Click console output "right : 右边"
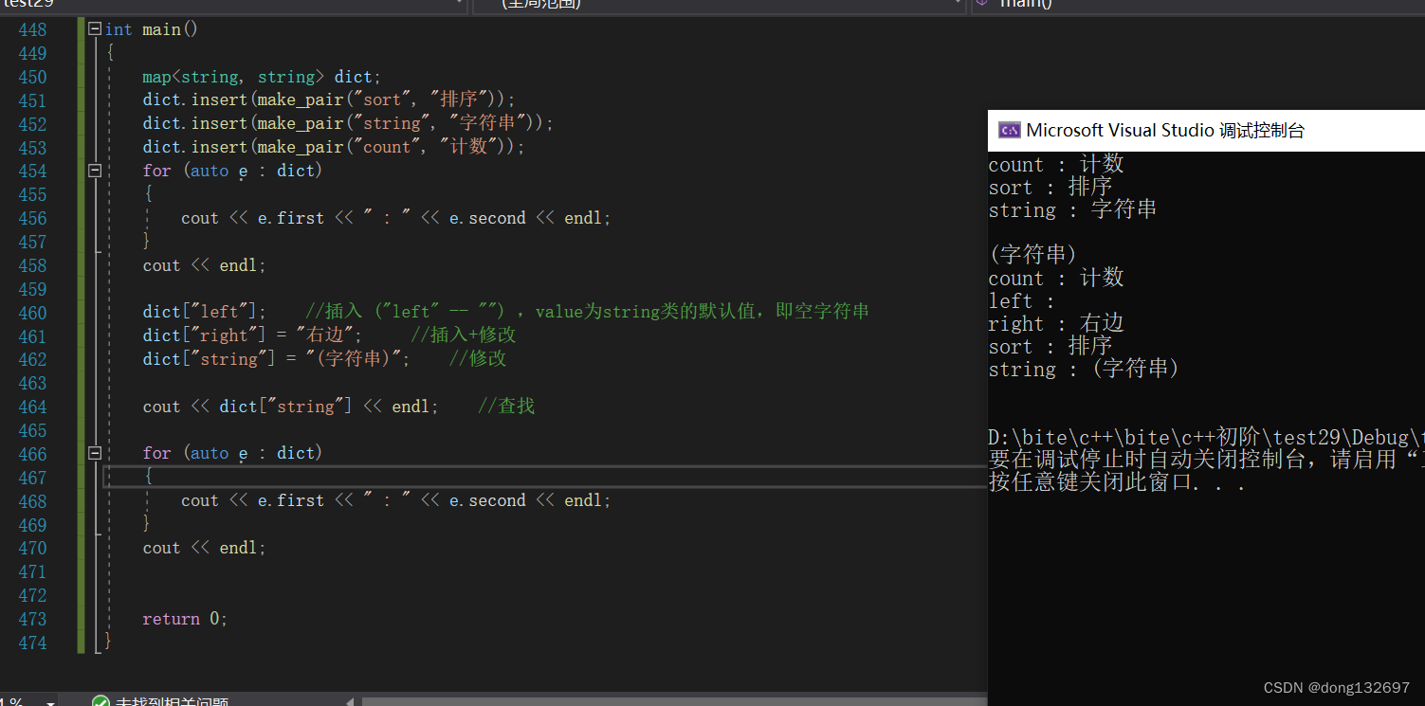1425x706 pixels. click(1056, 324)
